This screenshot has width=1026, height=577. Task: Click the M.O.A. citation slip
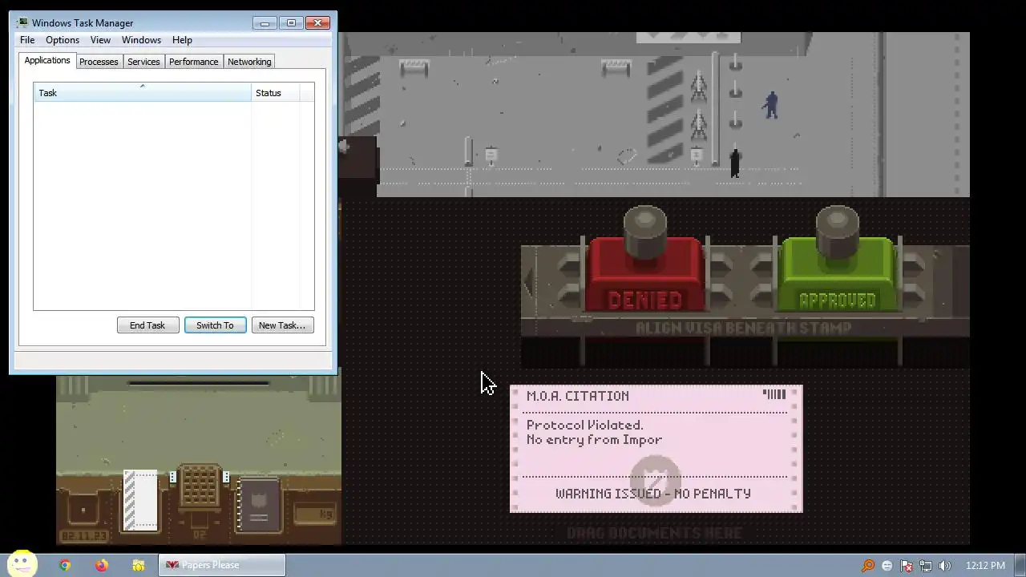point(656,449)
